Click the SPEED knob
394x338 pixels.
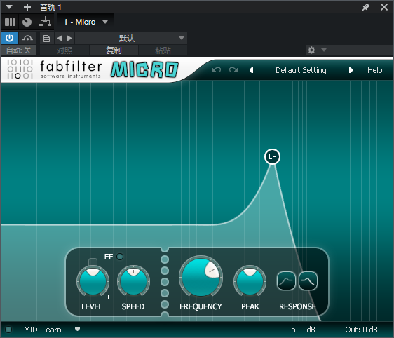coord(133,281)
